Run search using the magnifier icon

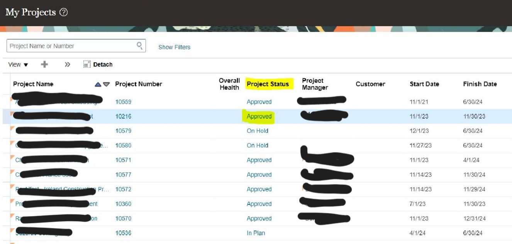coord(139,45)
